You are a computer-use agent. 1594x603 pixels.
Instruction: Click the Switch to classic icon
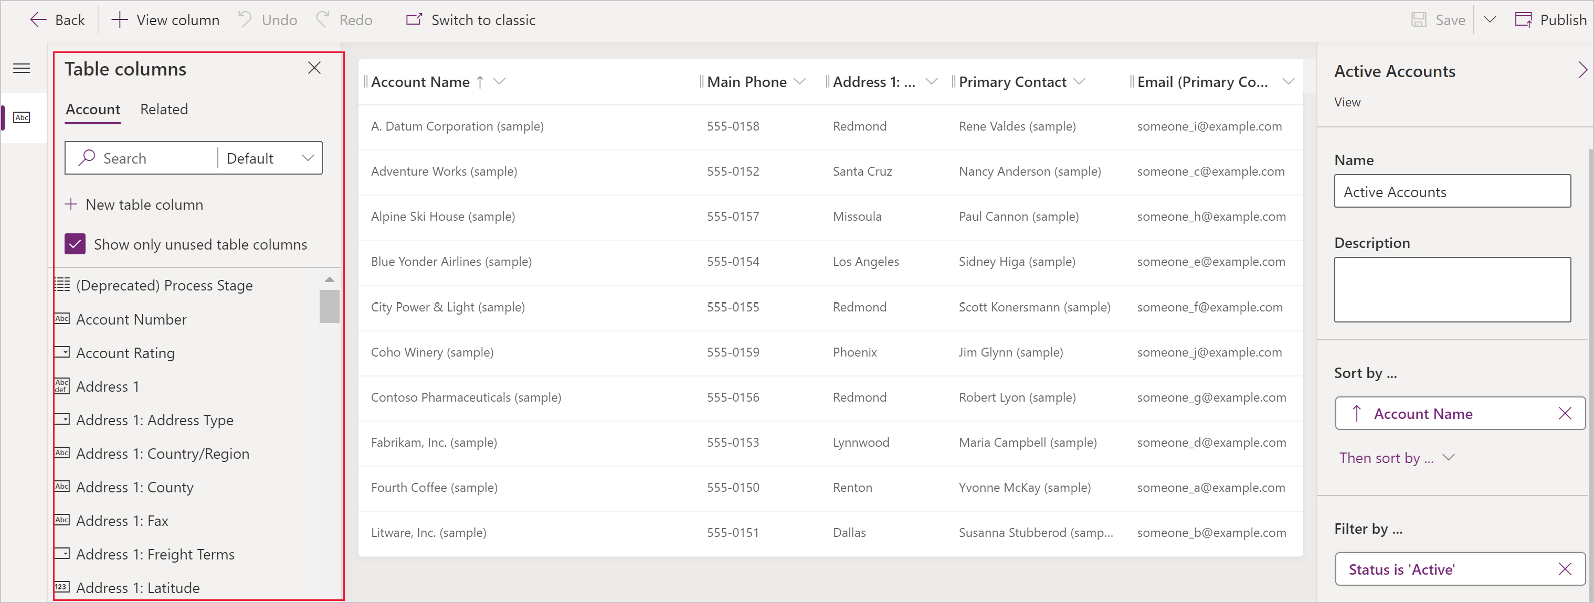point(411,19)
